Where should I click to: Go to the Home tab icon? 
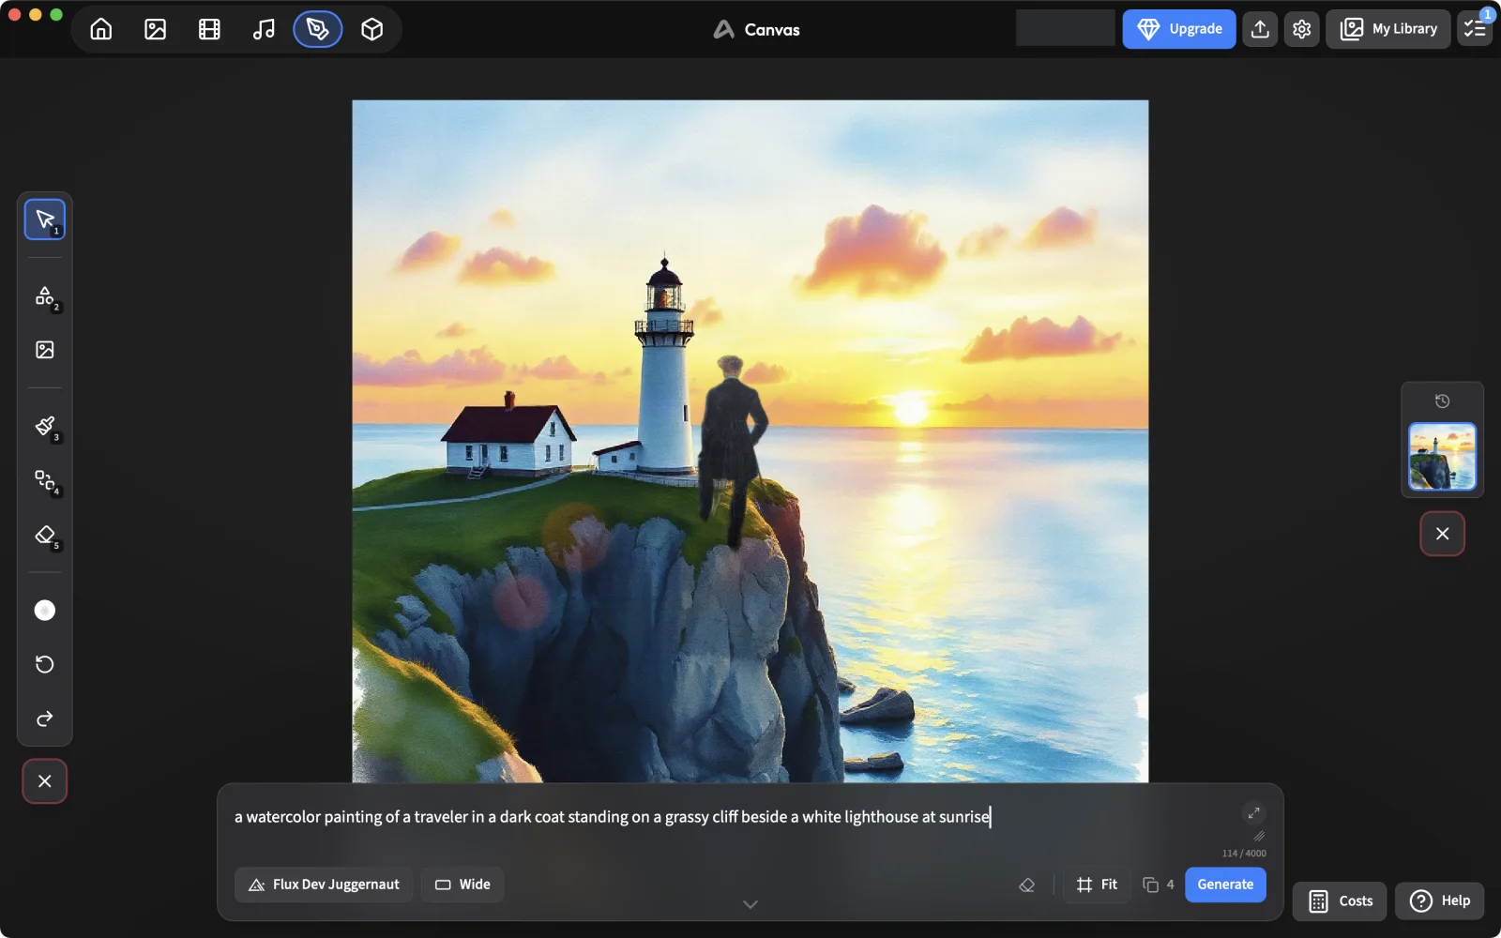click(x=101, y=29)
